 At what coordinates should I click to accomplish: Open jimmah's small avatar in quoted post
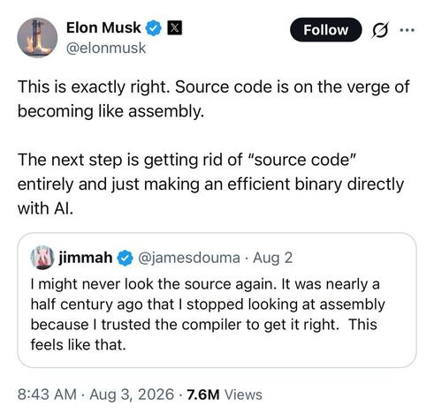pos(42,258)
